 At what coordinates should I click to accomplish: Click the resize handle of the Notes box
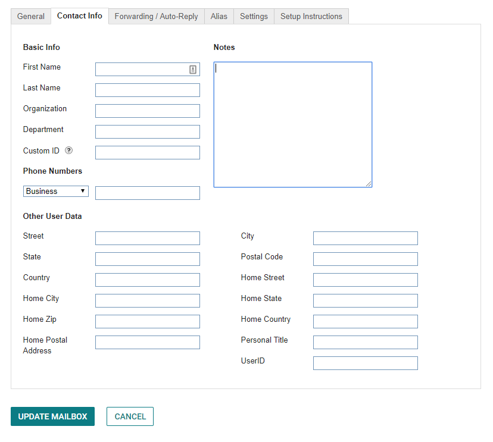coord(369,184)
